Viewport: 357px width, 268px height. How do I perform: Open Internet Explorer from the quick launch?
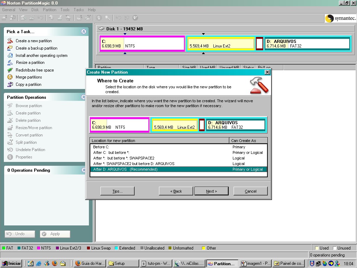39,263
